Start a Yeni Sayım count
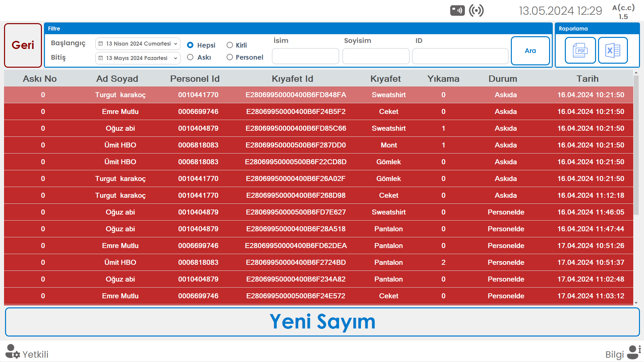The image size is (644, 362). pos(322,322)
